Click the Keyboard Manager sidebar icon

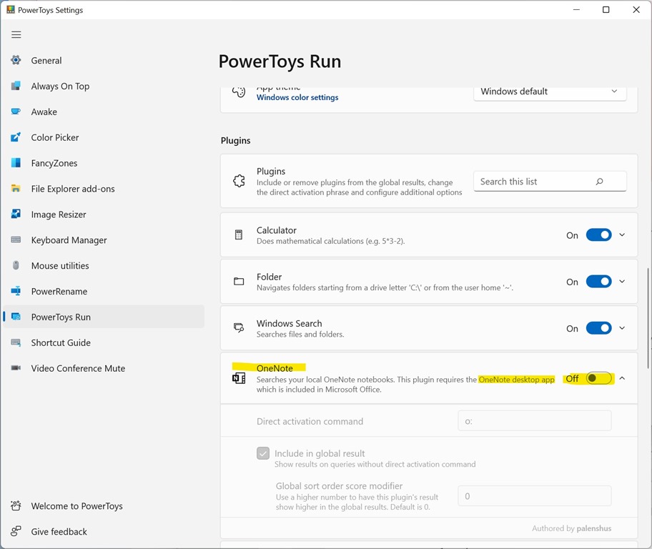(x=16, y=240)
